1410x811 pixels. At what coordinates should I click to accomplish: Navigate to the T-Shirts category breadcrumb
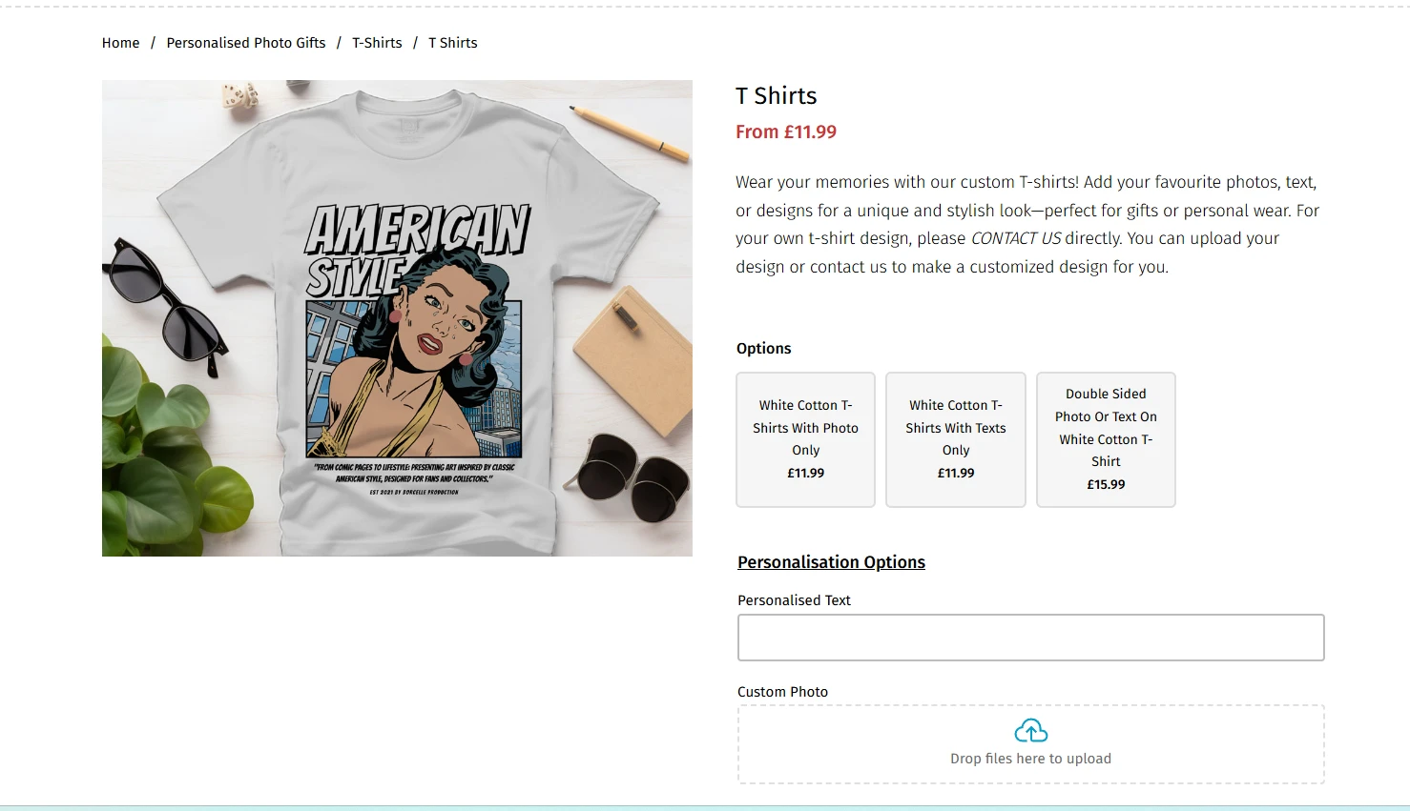click(377, 43)
